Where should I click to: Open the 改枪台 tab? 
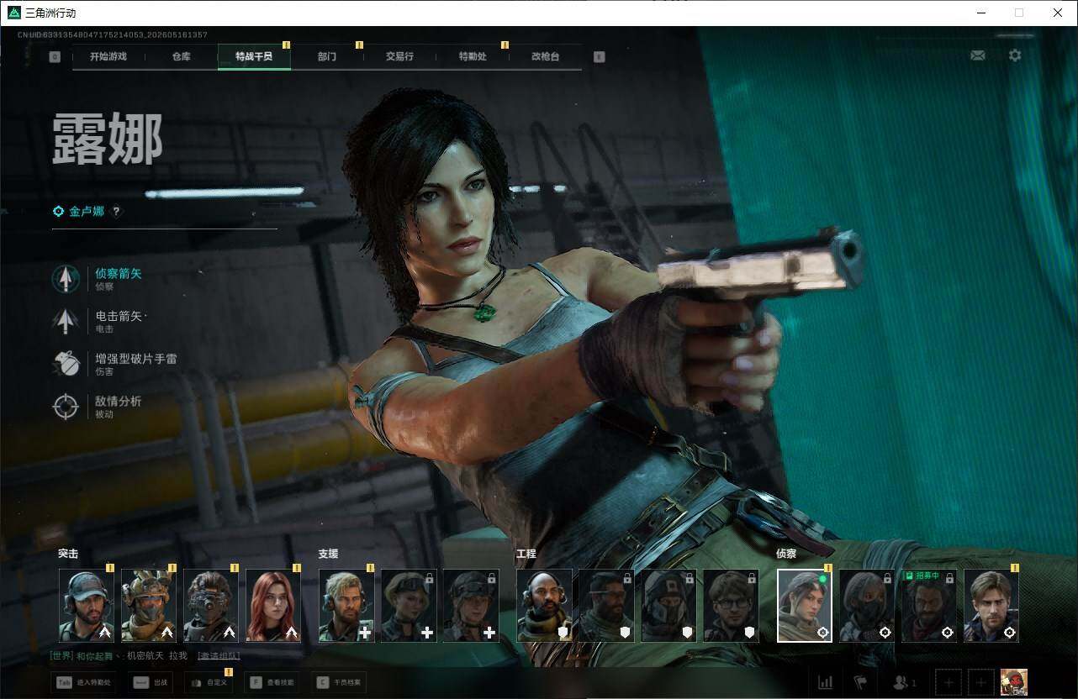545,56
